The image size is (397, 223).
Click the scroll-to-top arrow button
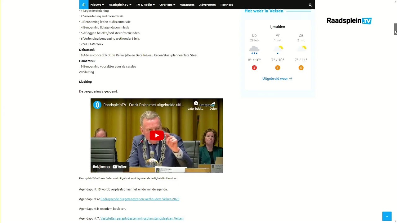tap(387, 216)
